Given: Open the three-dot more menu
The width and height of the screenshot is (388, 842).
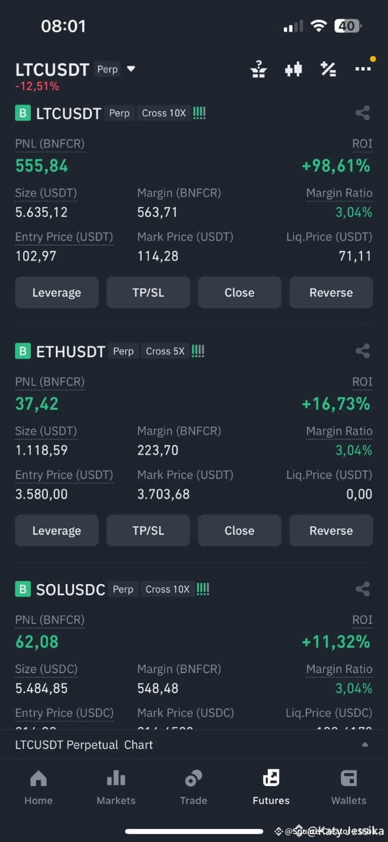Looking at the screenshot, I should [x=363, y=69].
